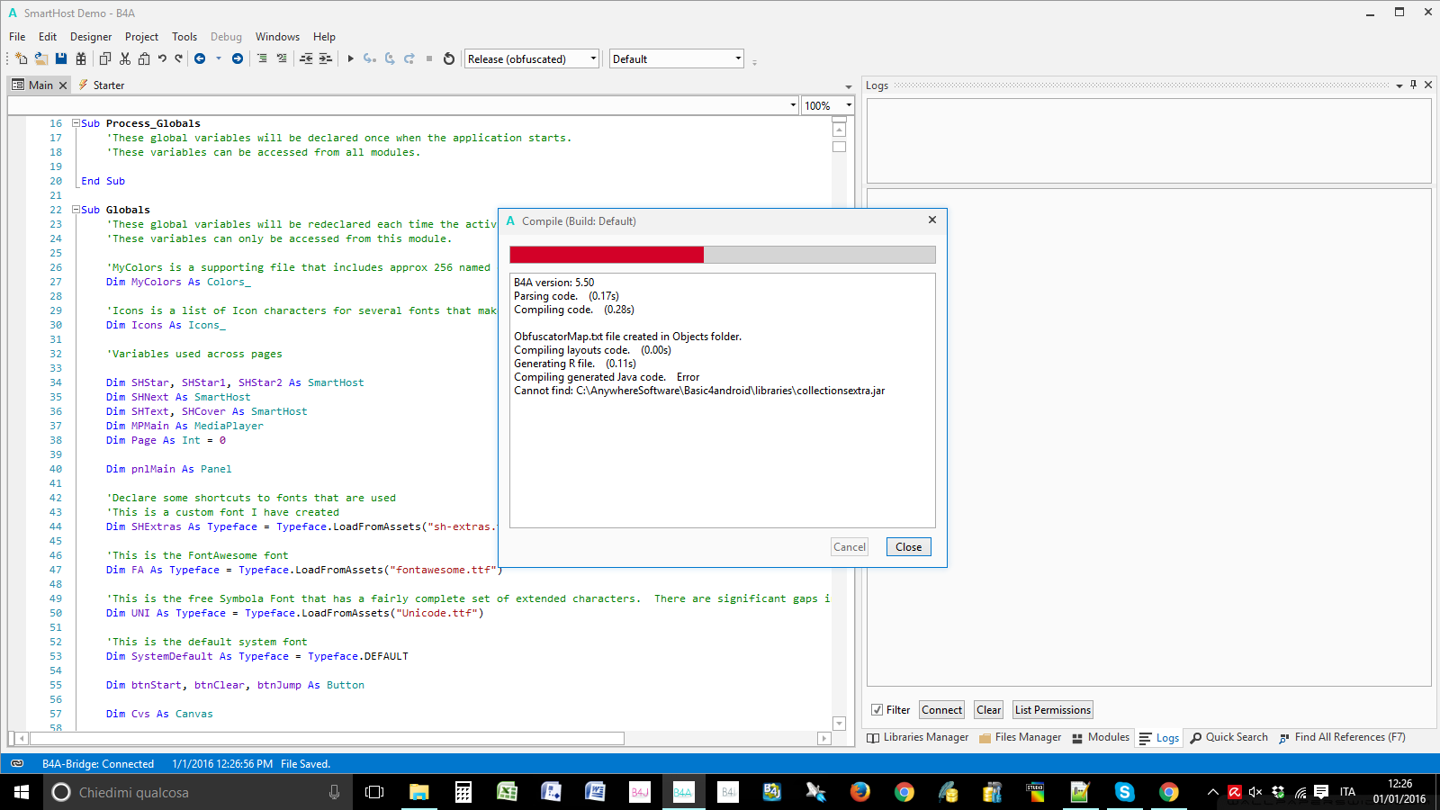
Task: Toggle the Logs panel auto-hide pin
Action: tap(1413, 85)
